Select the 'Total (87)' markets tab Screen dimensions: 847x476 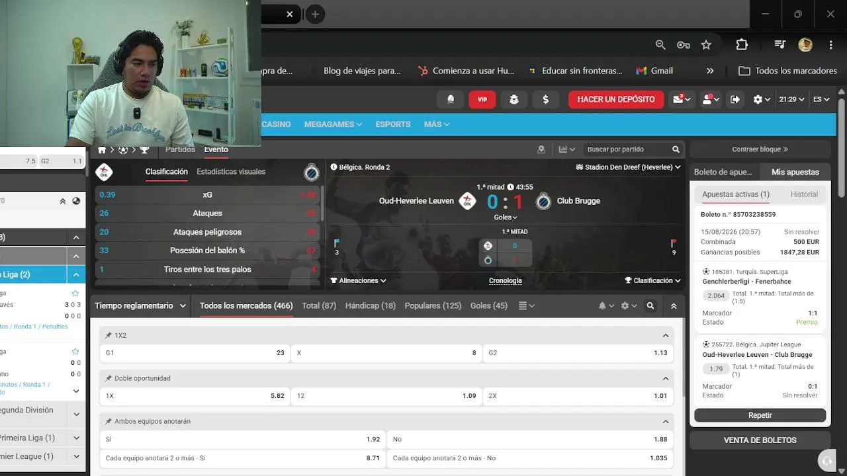point(319,305)
